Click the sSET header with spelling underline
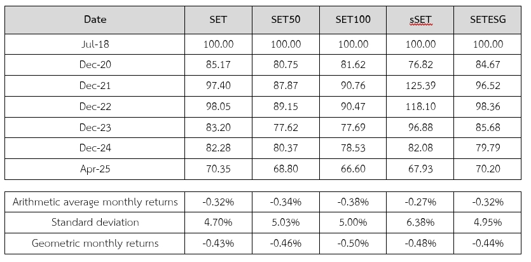Viewport: 531px width, 262px height. 420,20
